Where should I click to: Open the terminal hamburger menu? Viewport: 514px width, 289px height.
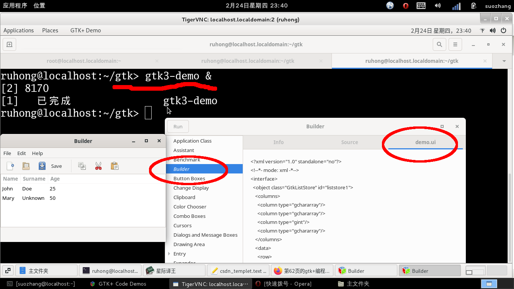455,44
